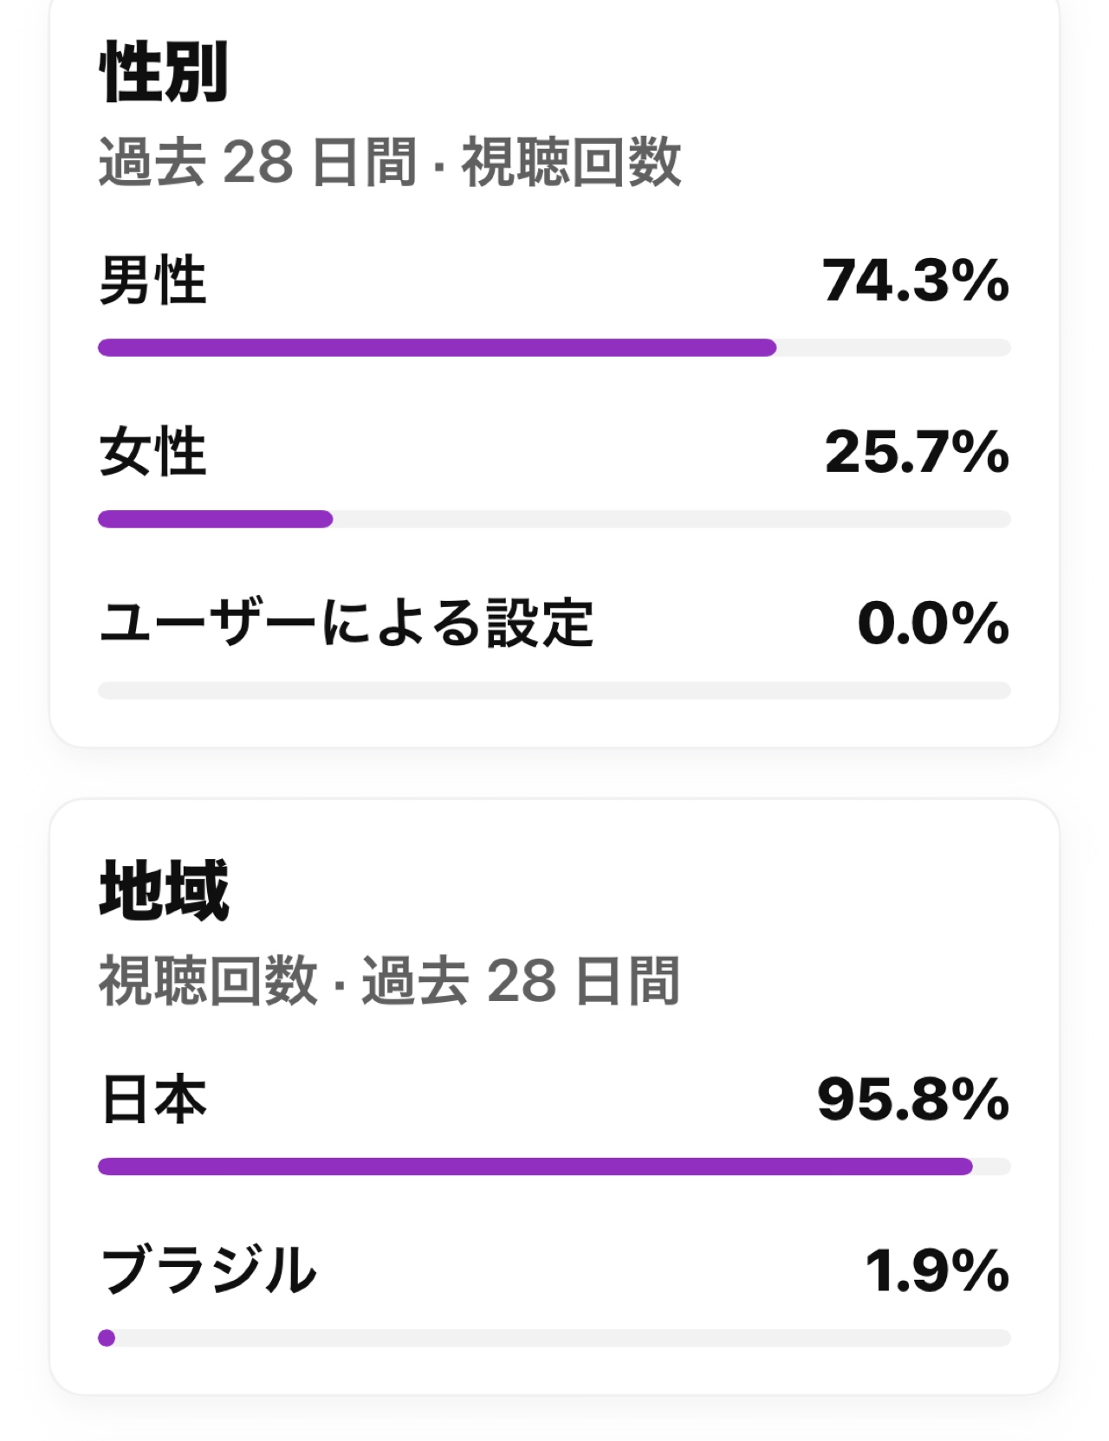
Task: Click the empty ユーザーによる設定 progress bar
Action: coord(554,691)
